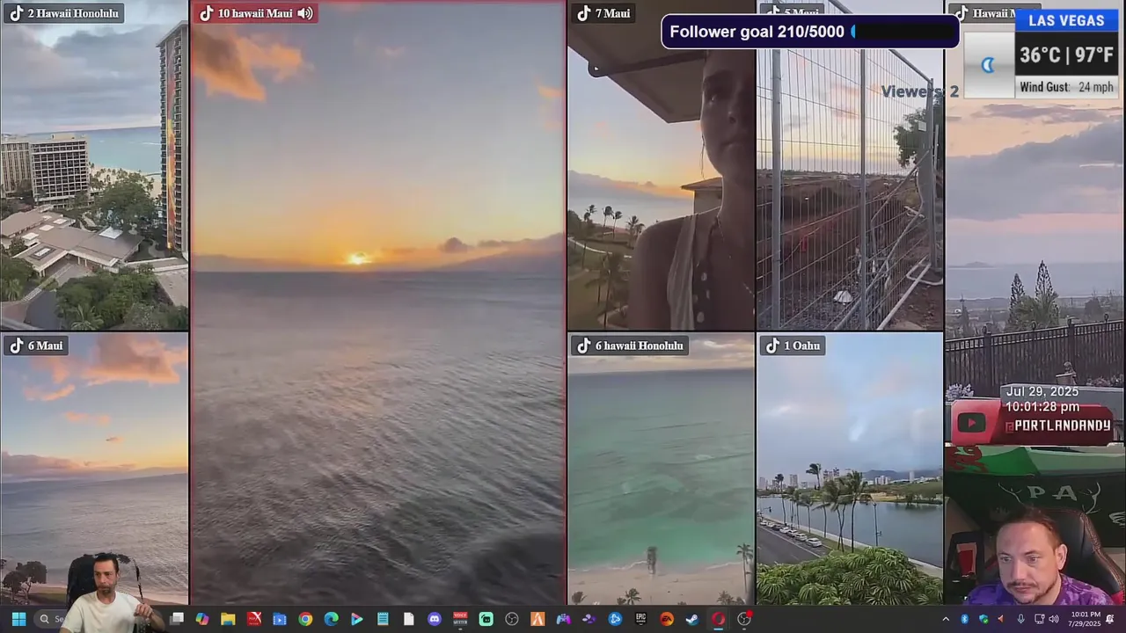Open Notepad from the taskbar
1126x633 pixels.
tap(383, 619)
